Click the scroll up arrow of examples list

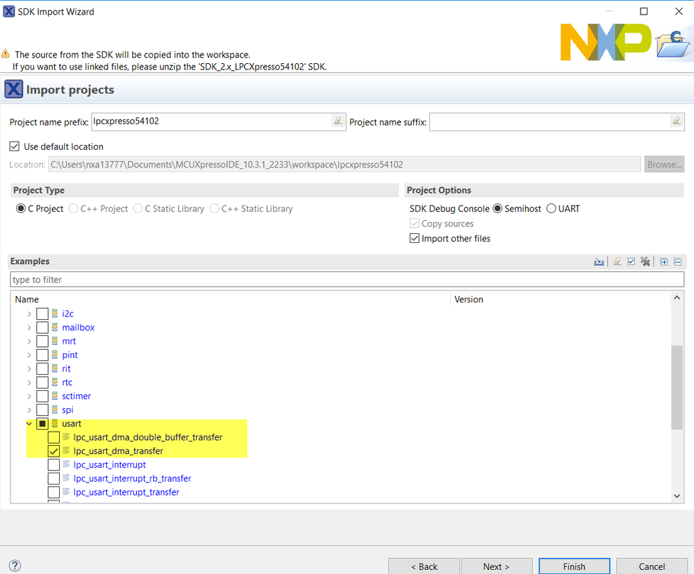[677, 298]
